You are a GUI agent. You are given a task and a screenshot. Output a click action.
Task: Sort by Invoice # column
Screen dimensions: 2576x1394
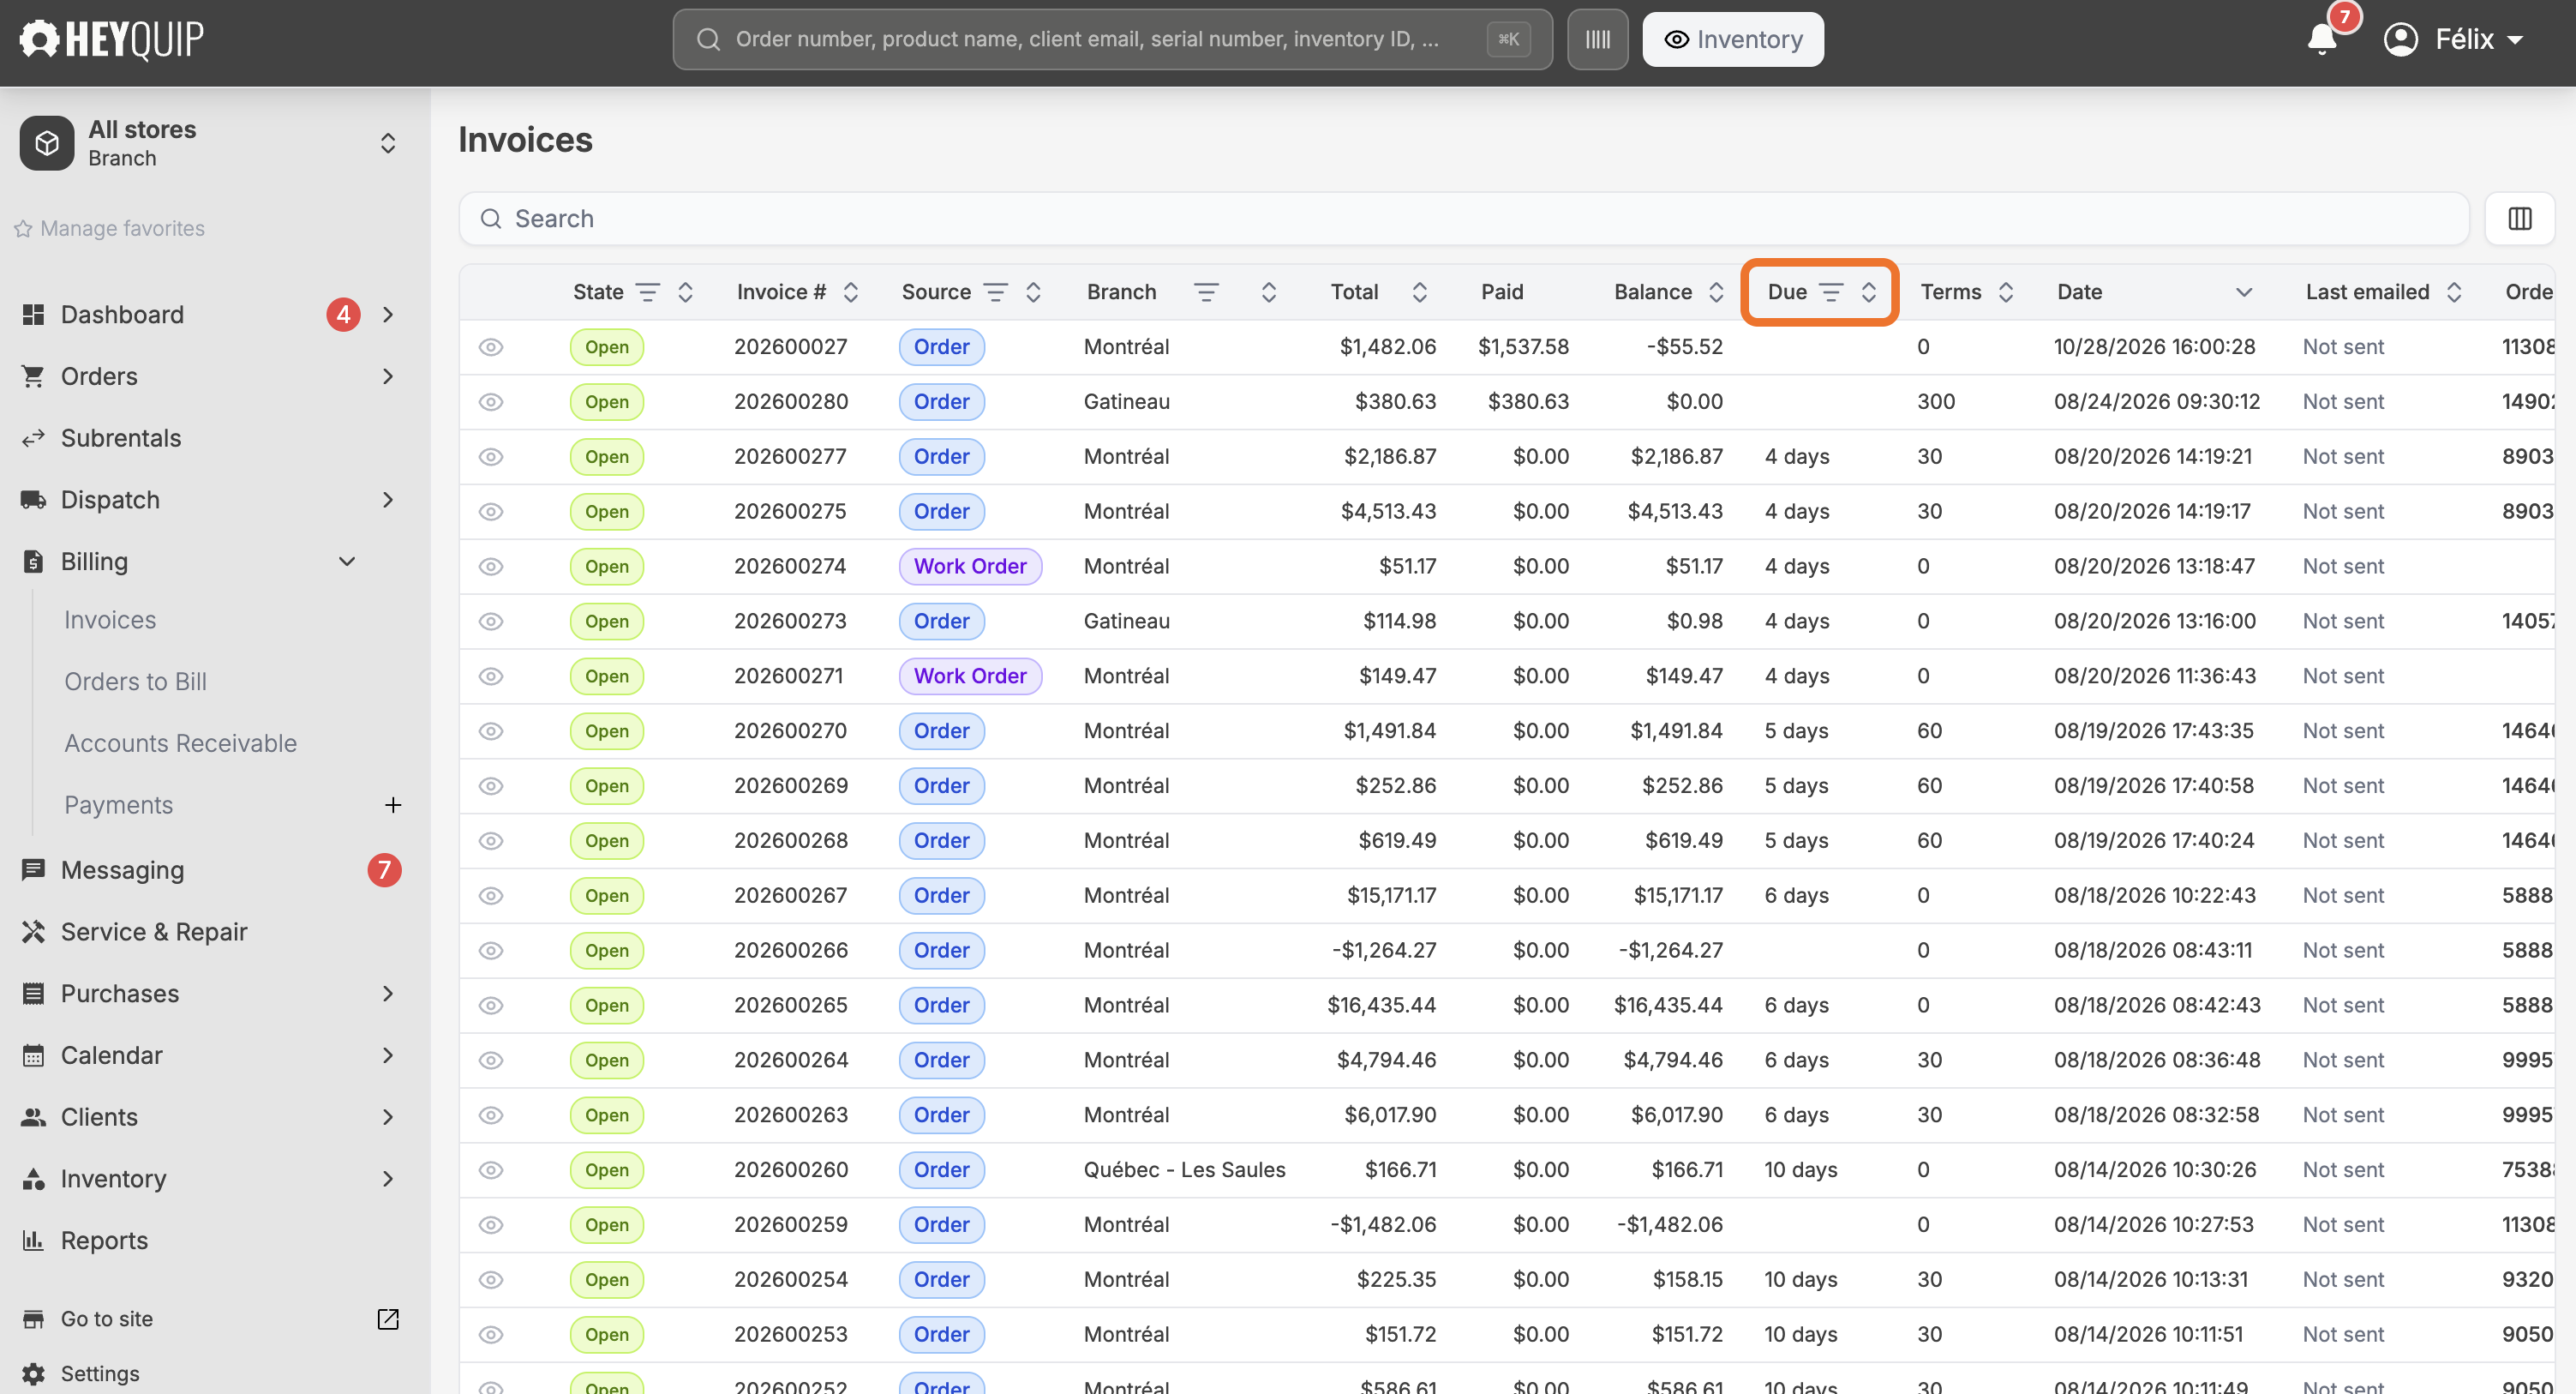851,292
